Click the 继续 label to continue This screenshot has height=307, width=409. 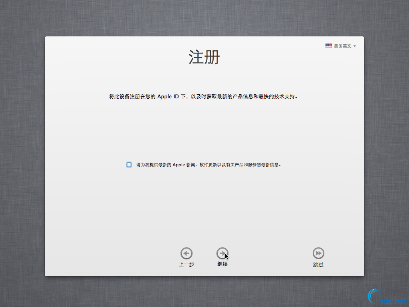tap(222, 264)
